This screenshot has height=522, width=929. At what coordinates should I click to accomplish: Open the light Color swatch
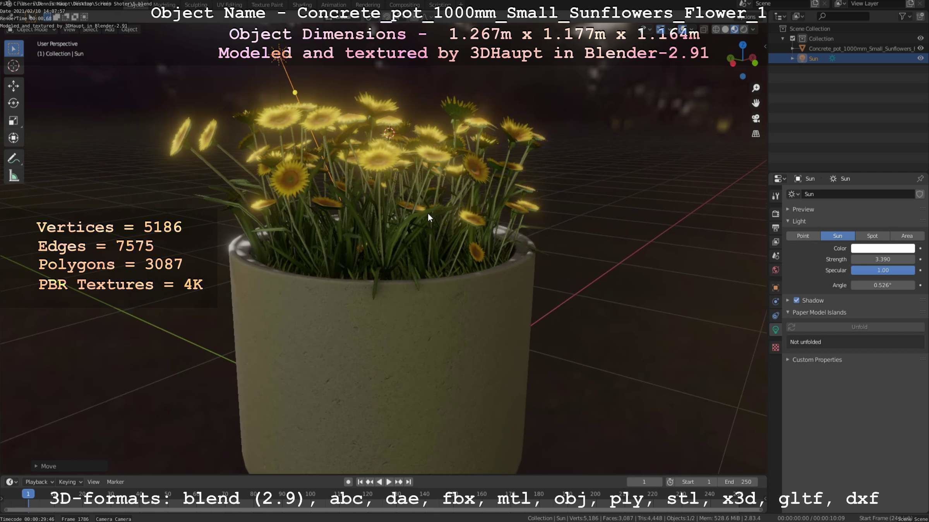tap(883, 248)
